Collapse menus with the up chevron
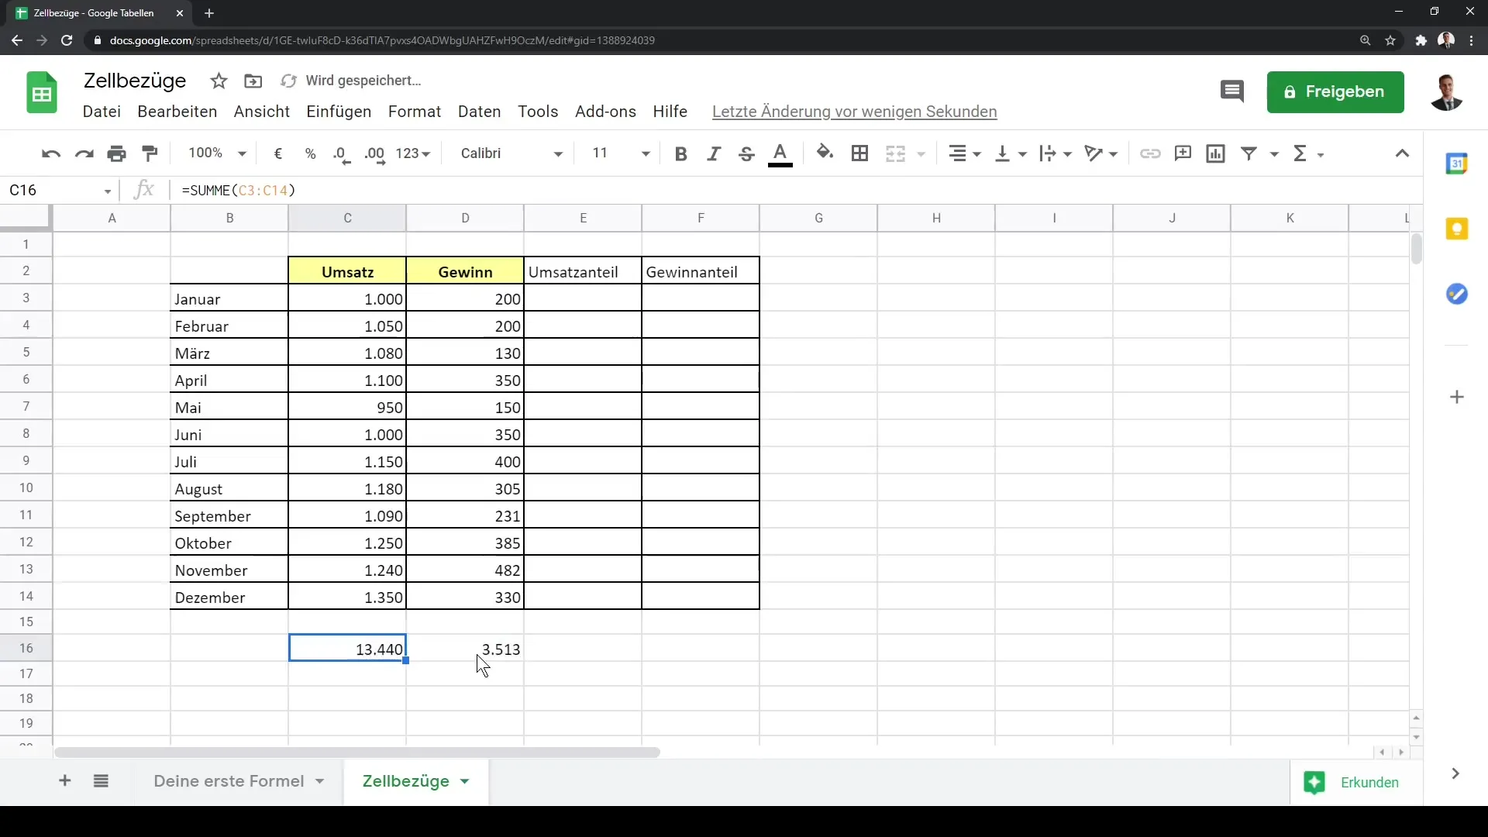This screenshot has height=837, width=1488. (x=1402, y=153)
